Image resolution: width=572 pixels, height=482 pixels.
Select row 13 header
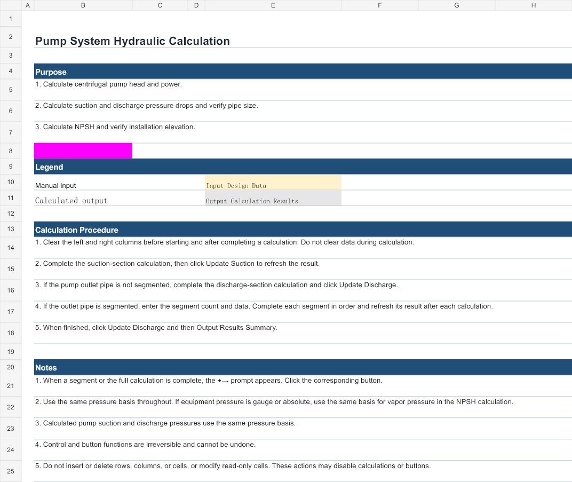11,229
